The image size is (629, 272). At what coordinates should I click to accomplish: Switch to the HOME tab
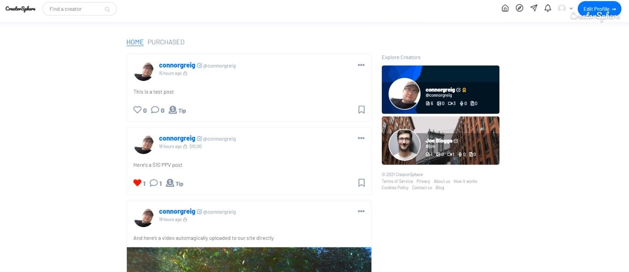pyautogui.click(x=135, y=42)
